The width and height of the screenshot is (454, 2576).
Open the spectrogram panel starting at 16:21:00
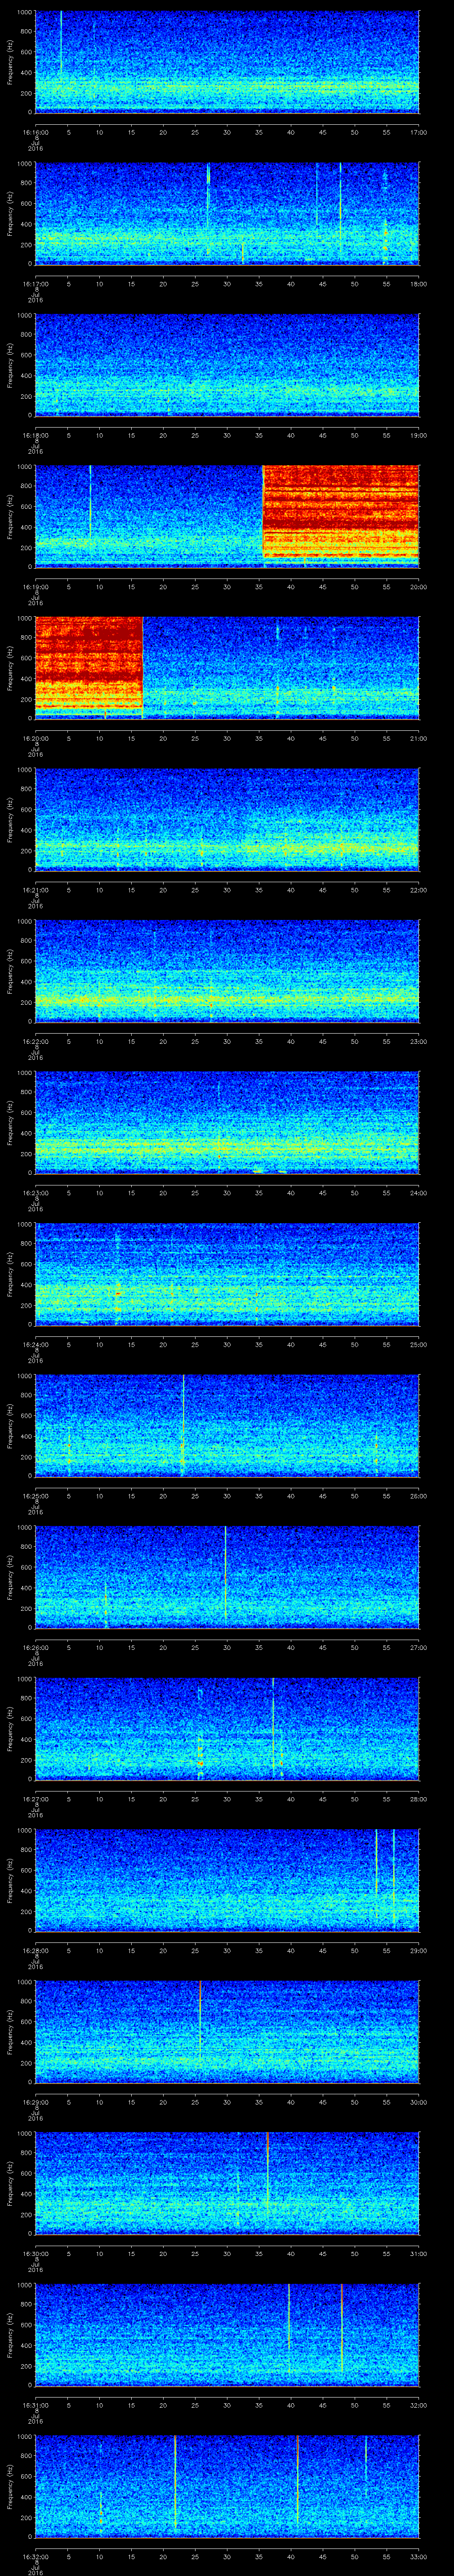click(227, 819)
